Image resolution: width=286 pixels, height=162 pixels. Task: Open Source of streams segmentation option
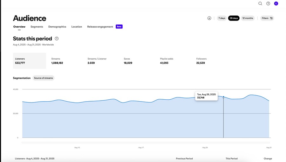click(x=44, y=78)
